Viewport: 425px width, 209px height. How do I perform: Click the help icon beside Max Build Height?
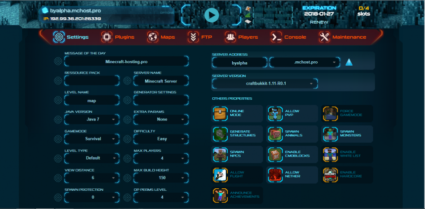point(127,178)
